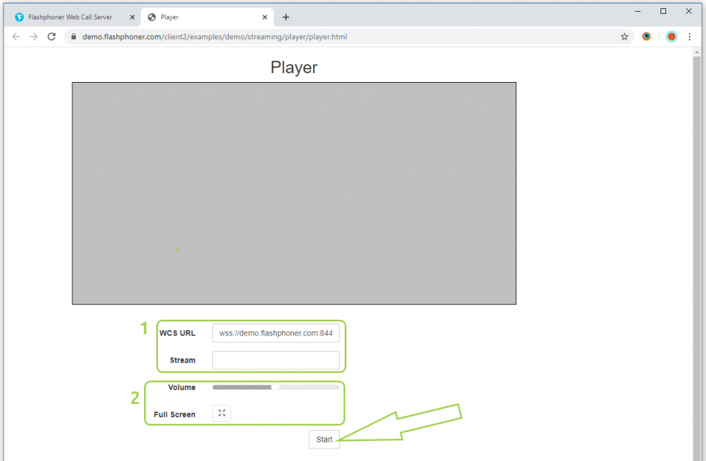Click the scrollbar up arrow
This screenshot has height=461, width=706.
tap(697, 52)
